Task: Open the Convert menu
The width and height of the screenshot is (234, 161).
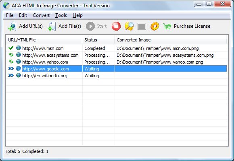Action: [41, 15]
